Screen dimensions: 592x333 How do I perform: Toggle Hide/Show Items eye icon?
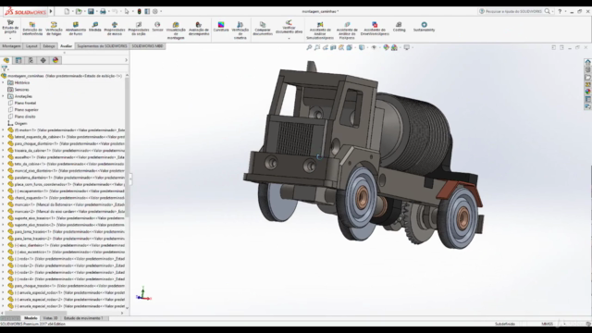(374, 47)
